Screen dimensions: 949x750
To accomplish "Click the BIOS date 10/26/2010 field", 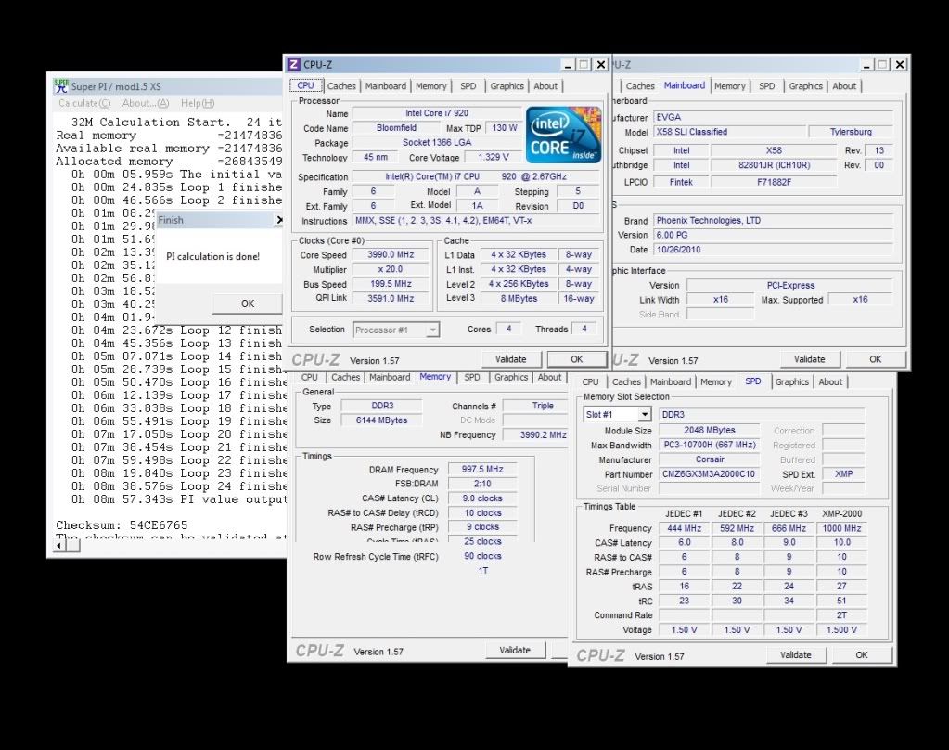I will coord(773,249).
